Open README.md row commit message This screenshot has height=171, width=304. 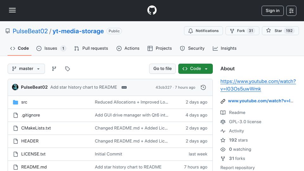coord(128,167)
